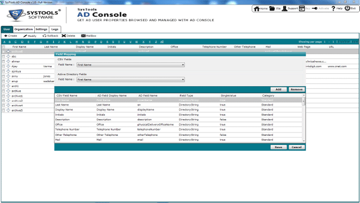360x203 pixels.
Task: Sort by Field Type column header
Action: 186,96
